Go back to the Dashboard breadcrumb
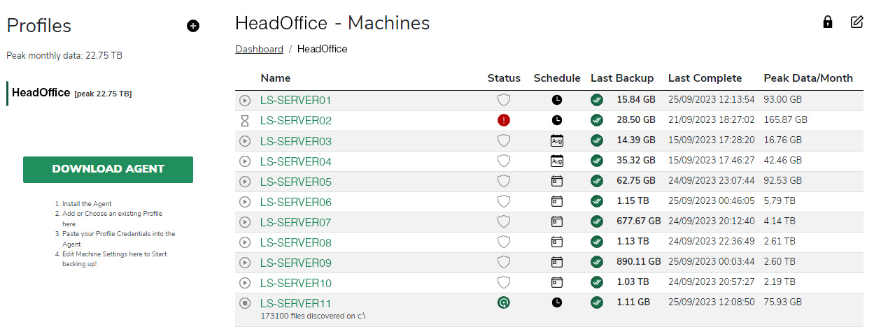The width and height of the screenshot is (874, 329). 259,49
